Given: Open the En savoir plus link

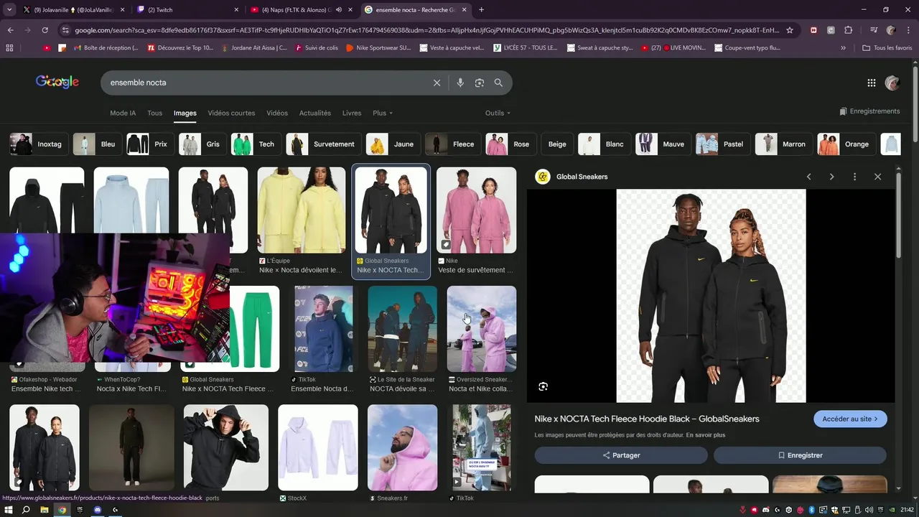Looking at the screenshot, I should 705,435.
